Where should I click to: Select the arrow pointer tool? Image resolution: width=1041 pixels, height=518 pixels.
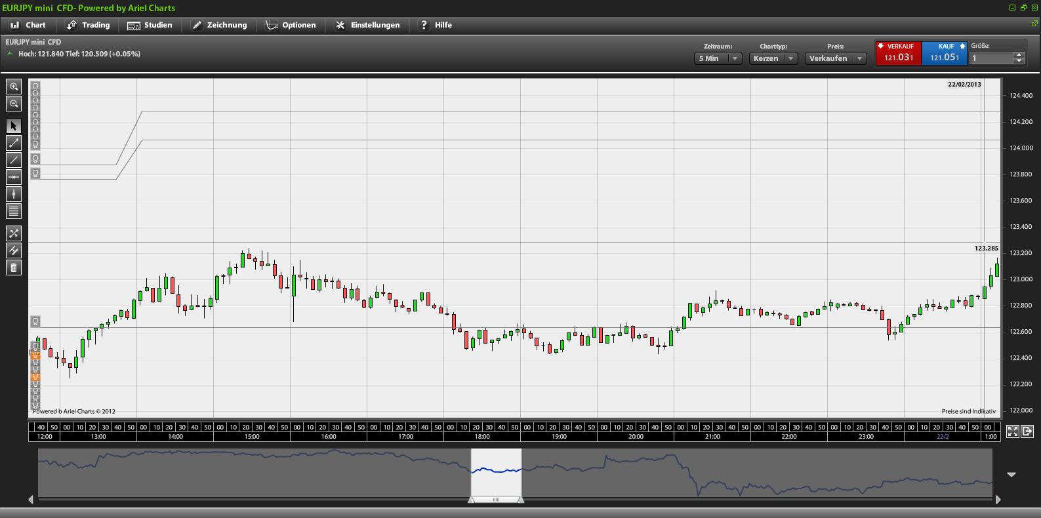pyautogui.click(x=14, y=126)
